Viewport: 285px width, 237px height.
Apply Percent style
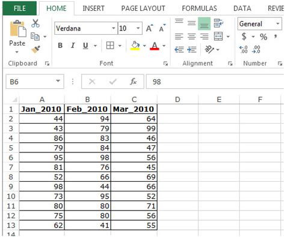pyautogui.click(x=263, y=37)
